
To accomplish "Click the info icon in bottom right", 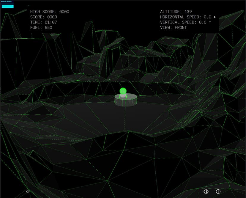I will [218, 192].
